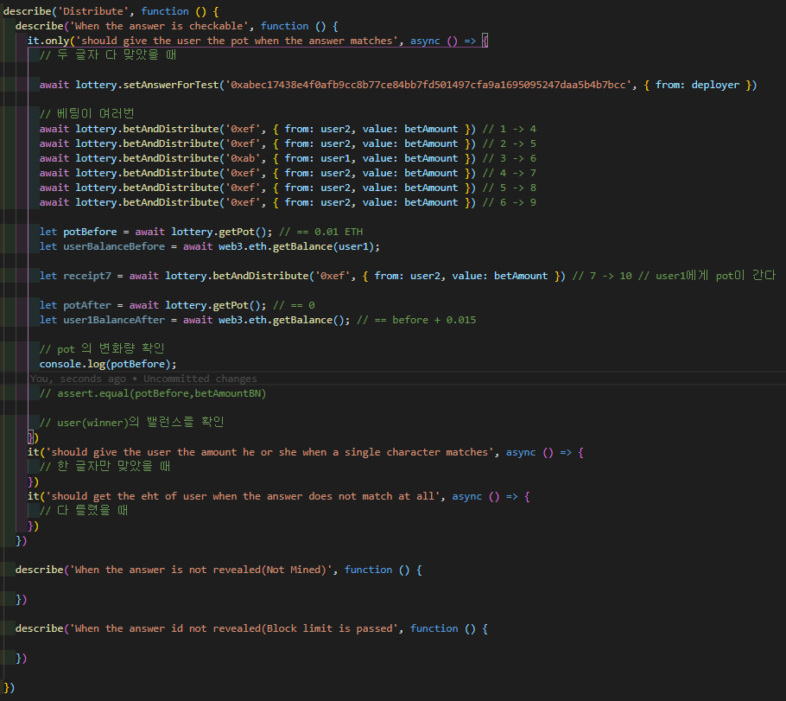Click 'When the answer is checkable' string

coord(158,26)
